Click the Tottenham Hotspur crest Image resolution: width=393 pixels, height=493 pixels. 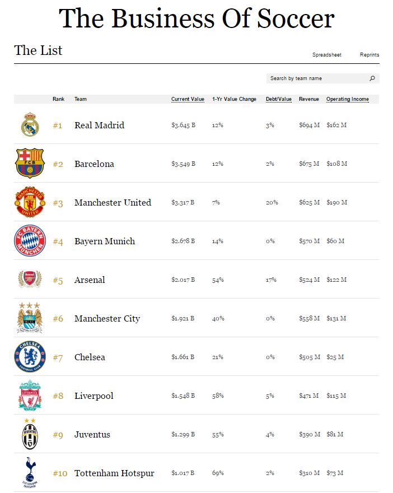[x=30, y=472]
